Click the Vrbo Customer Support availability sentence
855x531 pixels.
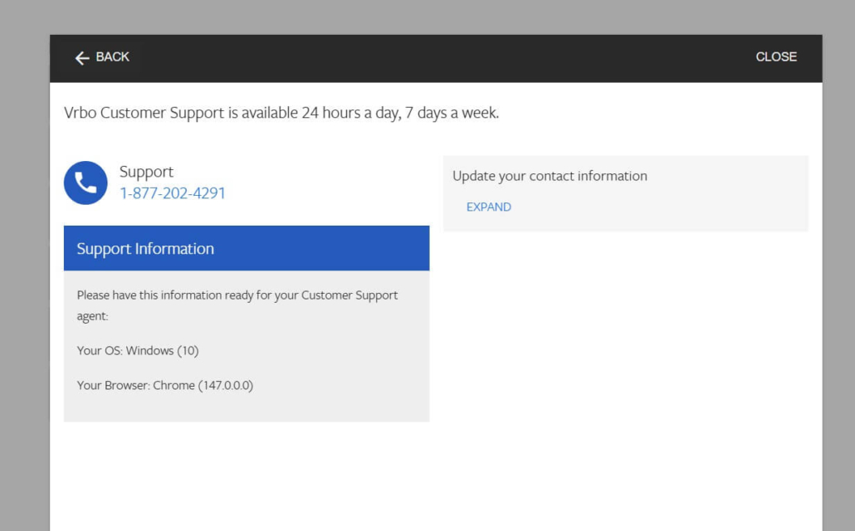[x=281, y=113]
